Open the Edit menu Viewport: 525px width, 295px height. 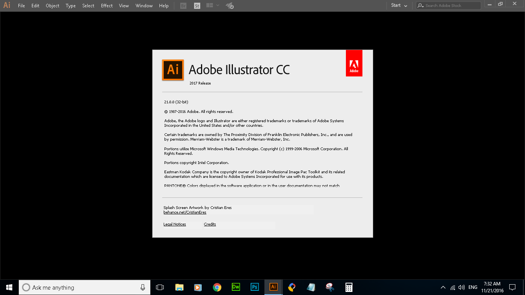click(35, 6)
